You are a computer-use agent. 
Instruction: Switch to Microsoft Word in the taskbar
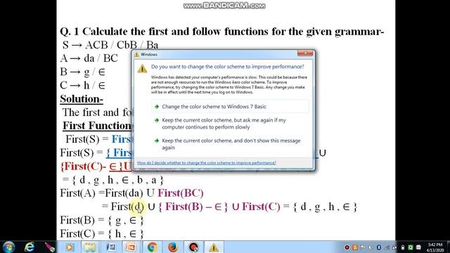[111, 247]
